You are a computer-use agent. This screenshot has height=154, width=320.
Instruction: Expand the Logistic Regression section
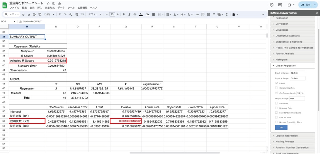pos(286,136)
